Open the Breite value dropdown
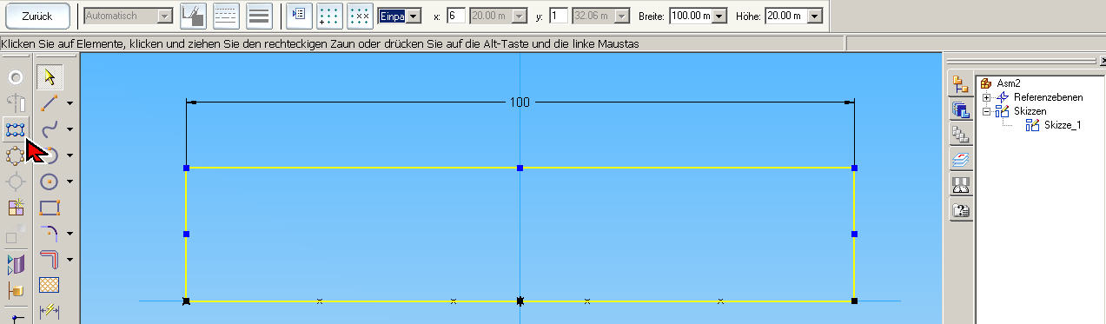The height and width of the screenshot is (324, 1106). coord(719,16)
